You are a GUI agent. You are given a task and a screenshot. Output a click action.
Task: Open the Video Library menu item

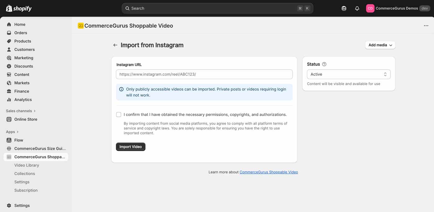[27, 165]
